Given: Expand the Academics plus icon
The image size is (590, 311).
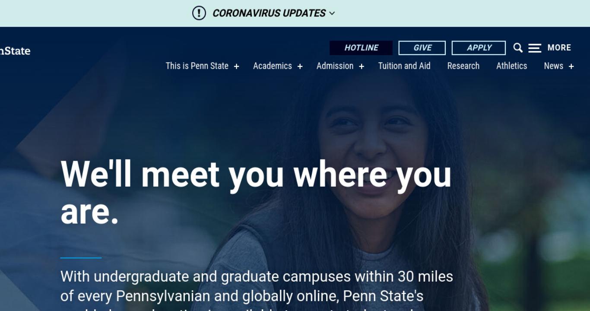Looking at the screenshot, I should click(x=300, y=67).
